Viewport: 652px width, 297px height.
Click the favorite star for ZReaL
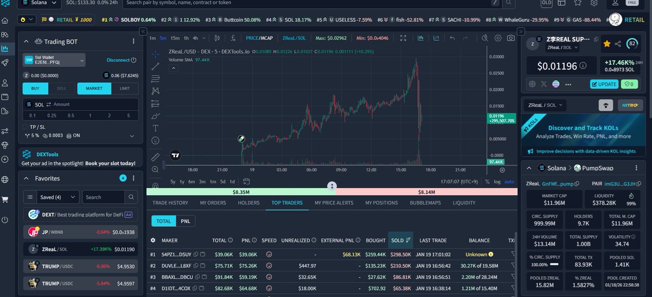coord(606,44)
